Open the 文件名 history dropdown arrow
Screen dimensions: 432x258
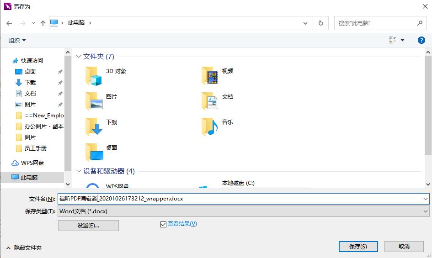pos(426,199)
